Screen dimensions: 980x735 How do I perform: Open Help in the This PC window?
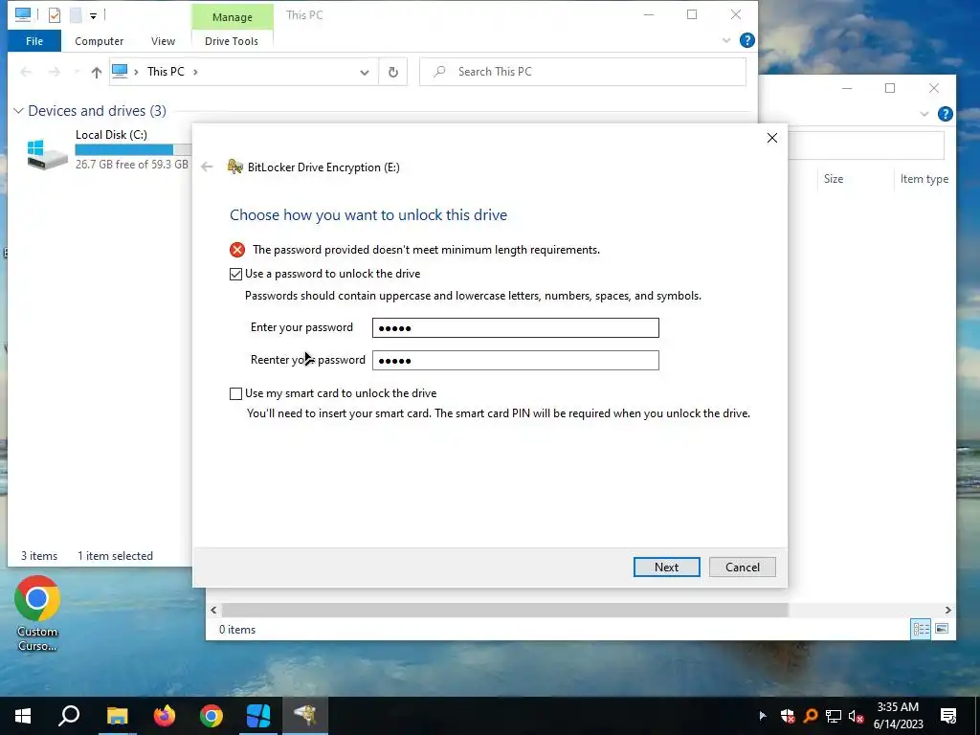(746, 40)
